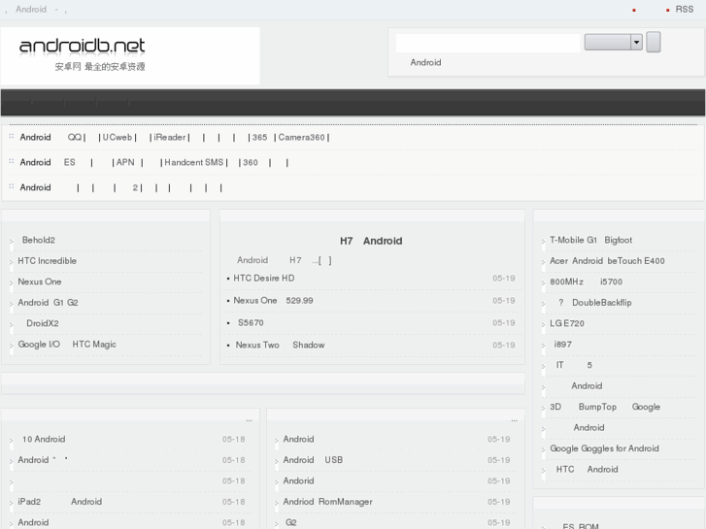
Task: Open more items above 10 Android list
Action: coord(249,420)
